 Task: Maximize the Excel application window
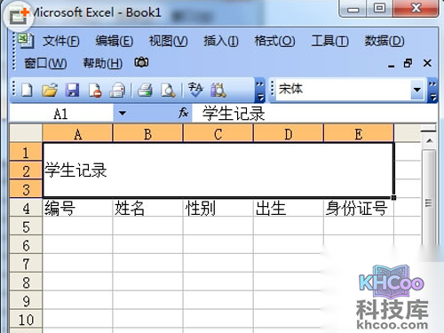click(379, 8)
